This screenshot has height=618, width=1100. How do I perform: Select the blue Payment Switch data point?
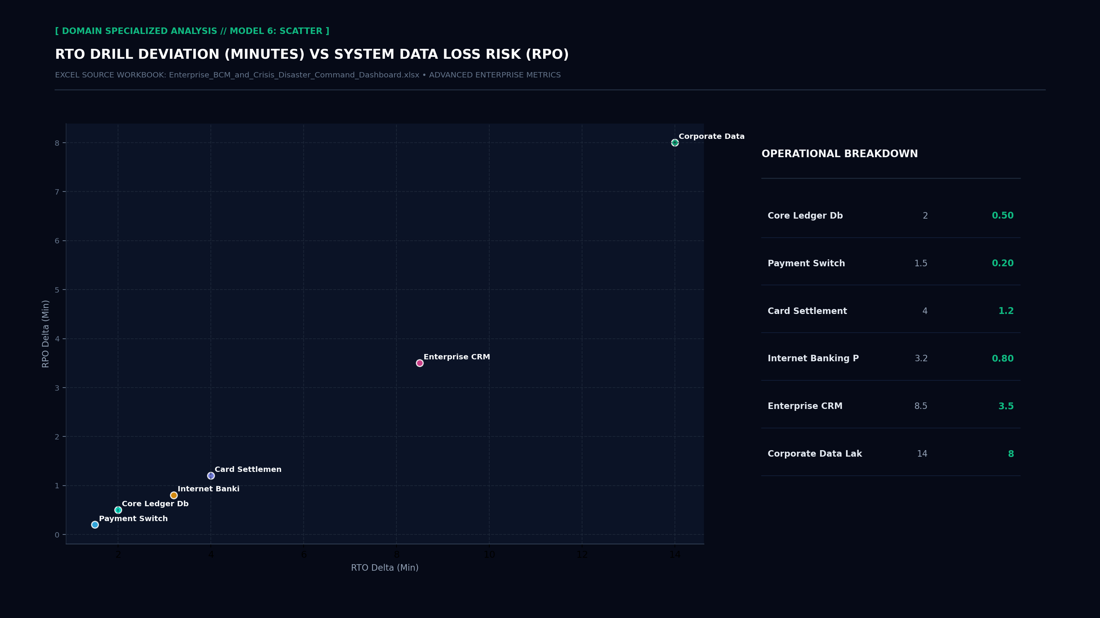point(95,525)
